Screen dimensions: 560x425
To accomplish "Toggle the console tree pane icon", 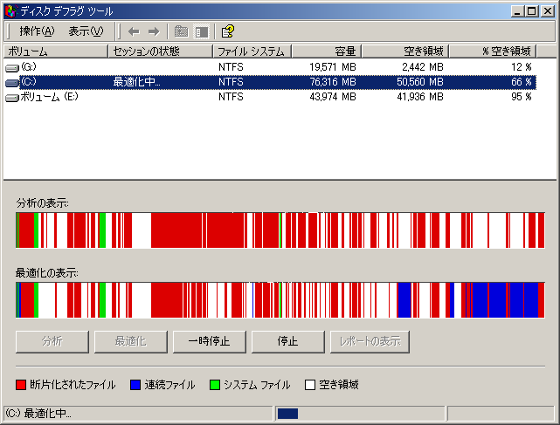I will coord(201,31).
